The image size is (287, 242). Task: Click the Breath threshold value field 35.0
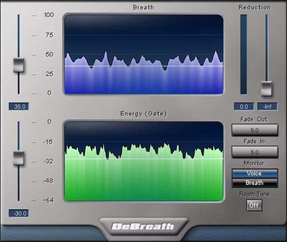pos(19,107)
